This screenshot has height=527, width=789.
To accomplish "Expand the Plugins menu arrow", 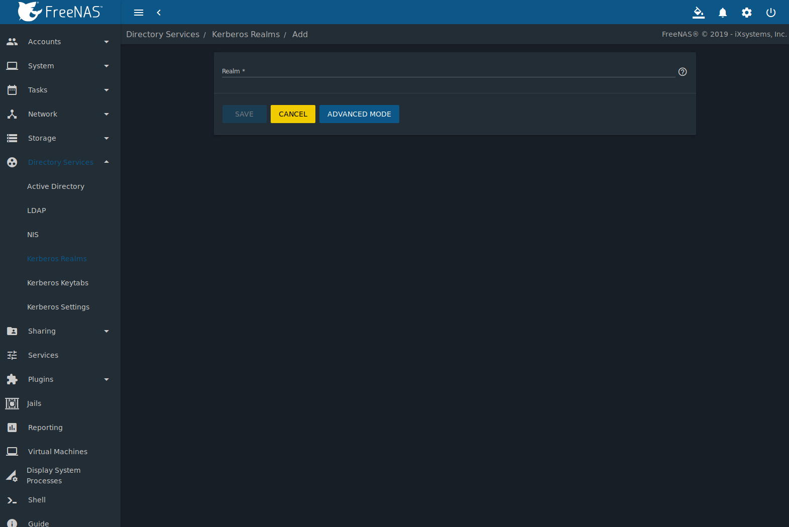I will click(x=106, y=379).
